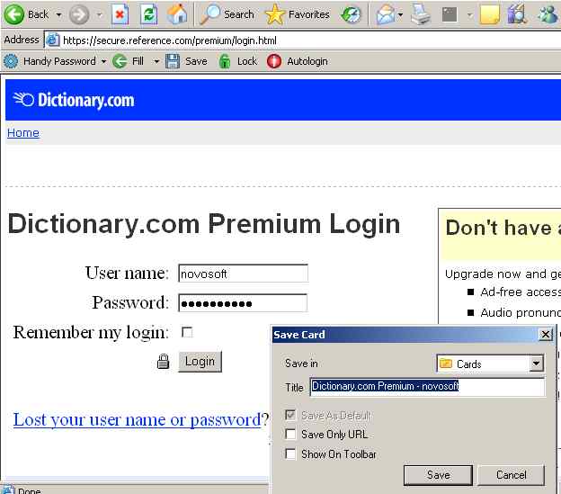Open browser Search magnifier button
This screenshot has width=561, height=494.
(227, 14)
